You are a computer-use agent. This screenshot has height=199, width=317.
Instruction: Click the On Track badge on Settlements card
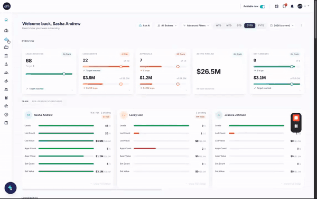coord(295,54)
